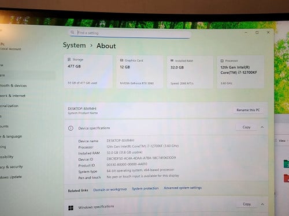Minimize the Settings window
This screenshot has width=289, height=216.
click(246, 33)
